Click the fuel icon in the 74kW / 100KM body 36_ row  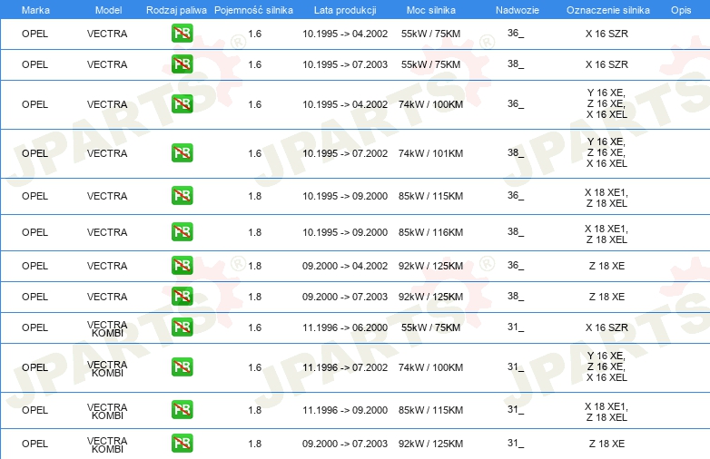point(182,103)
